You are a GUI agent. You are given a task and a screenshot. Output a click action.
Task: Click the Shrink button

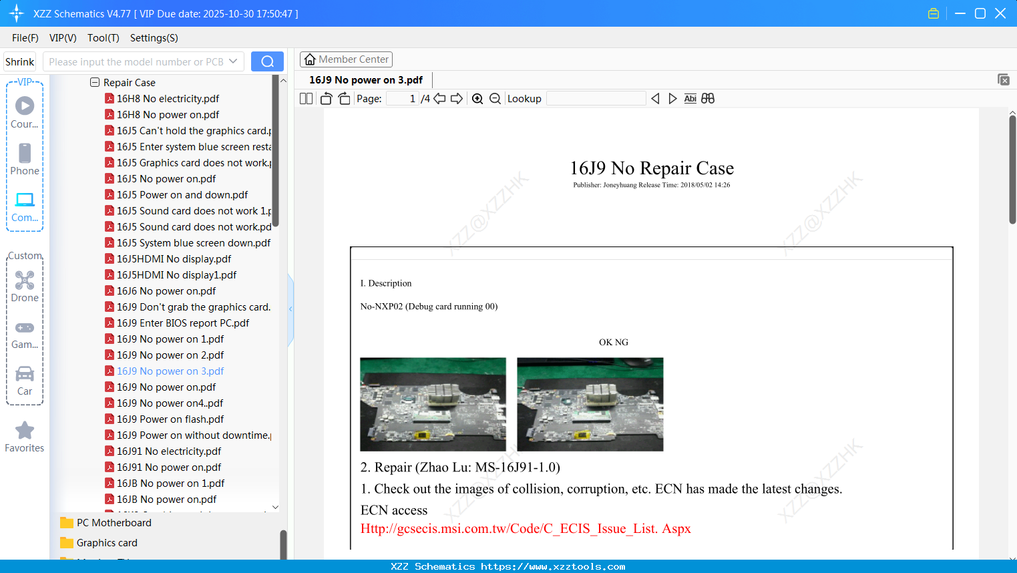pyautogui.click(x=20, y=61)
